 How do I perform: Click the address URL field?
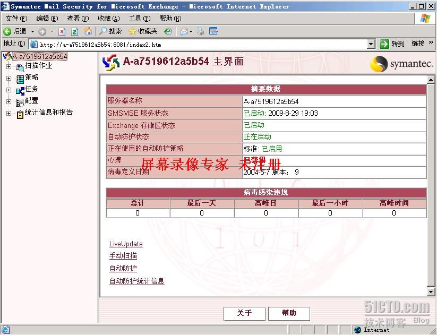[x=198, y=44]
